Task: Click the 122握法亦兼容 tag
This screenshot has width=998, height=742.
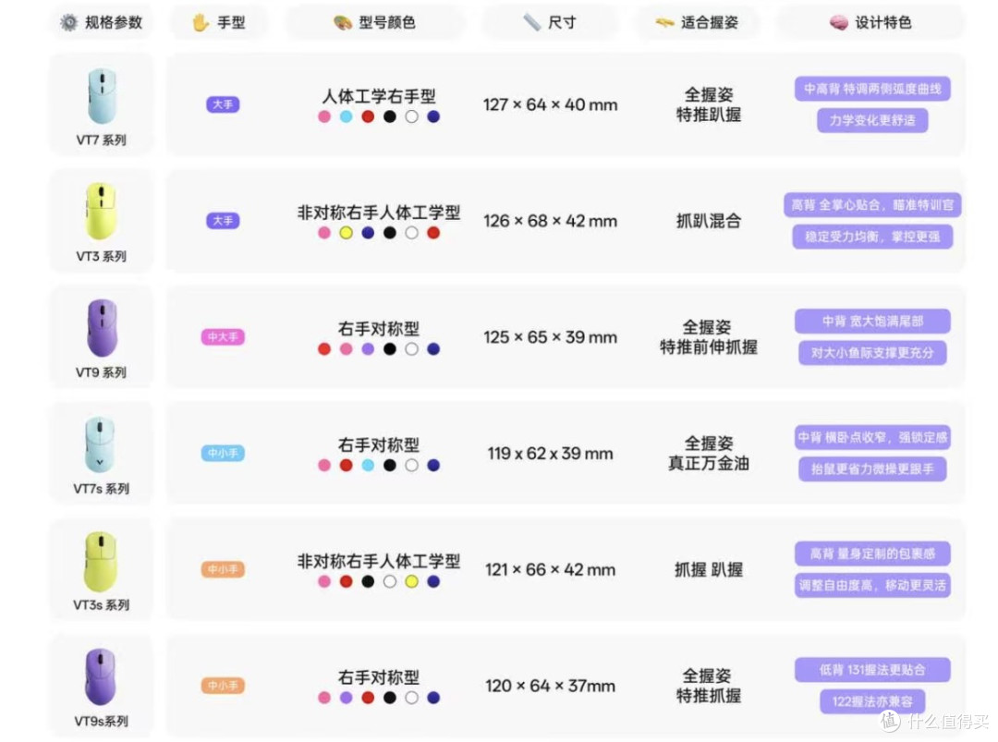Action: [x=872, y=701]
